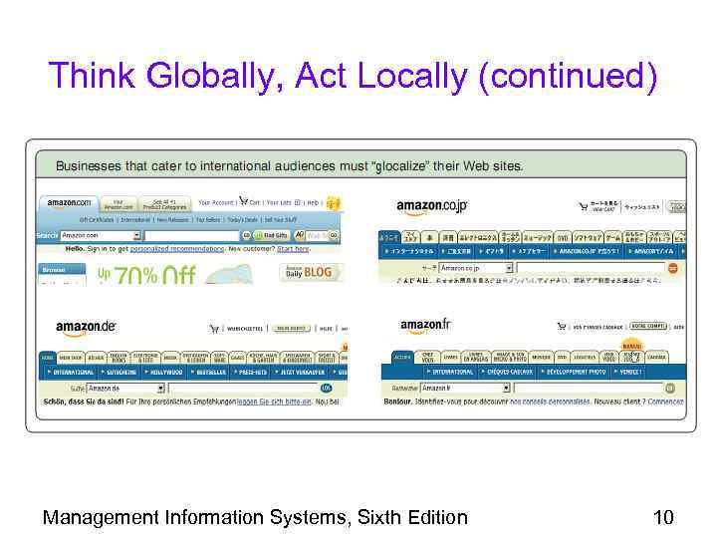Open Today's Deals link
717x538 pixels.
coord(242,219)
